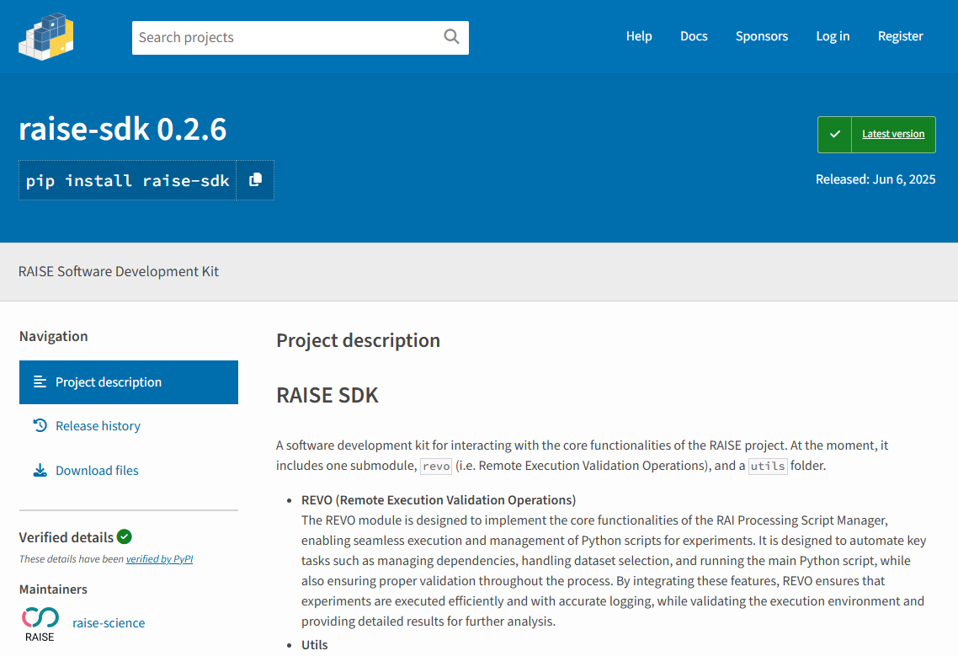Screen dimensions: 958x656
Task: Open the Log in page
Action: tap(833, 36)
